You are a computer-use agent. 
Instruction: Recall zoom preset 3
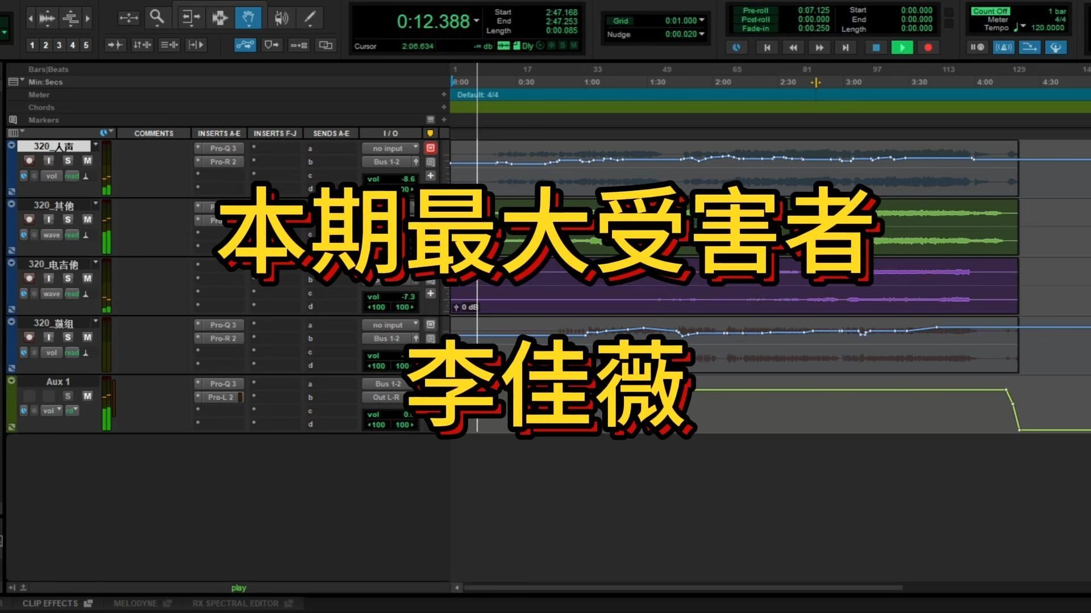point(59,45)
